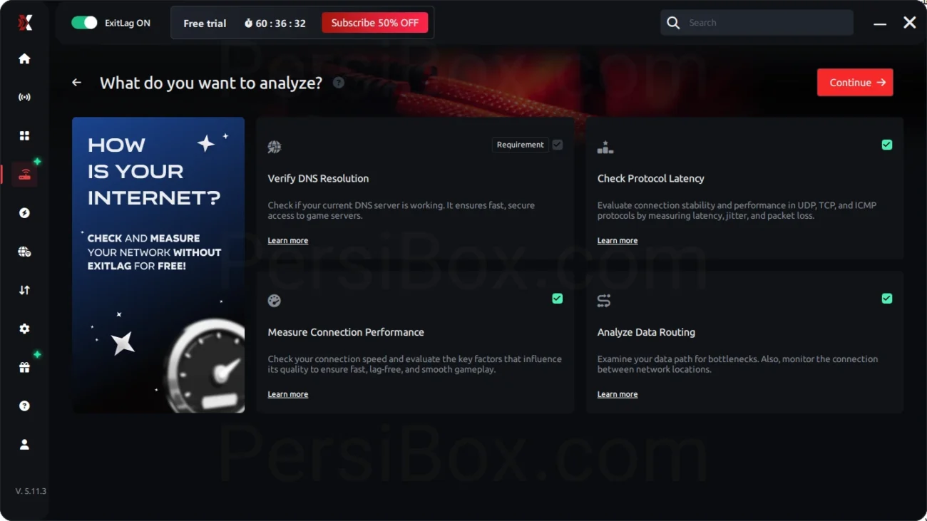927x521 pixels.
Task: Click the description starting "Check if your current DNS server"
Action: 401,211
